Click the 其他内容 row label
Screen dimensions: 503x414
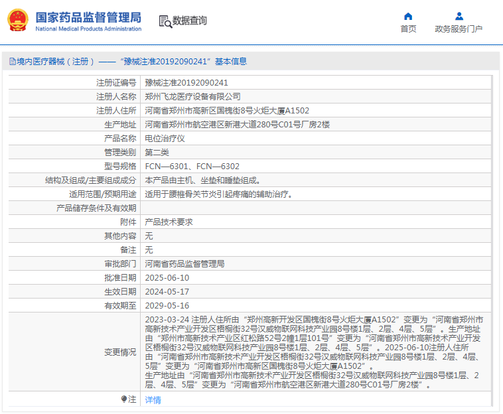[120, 236]
